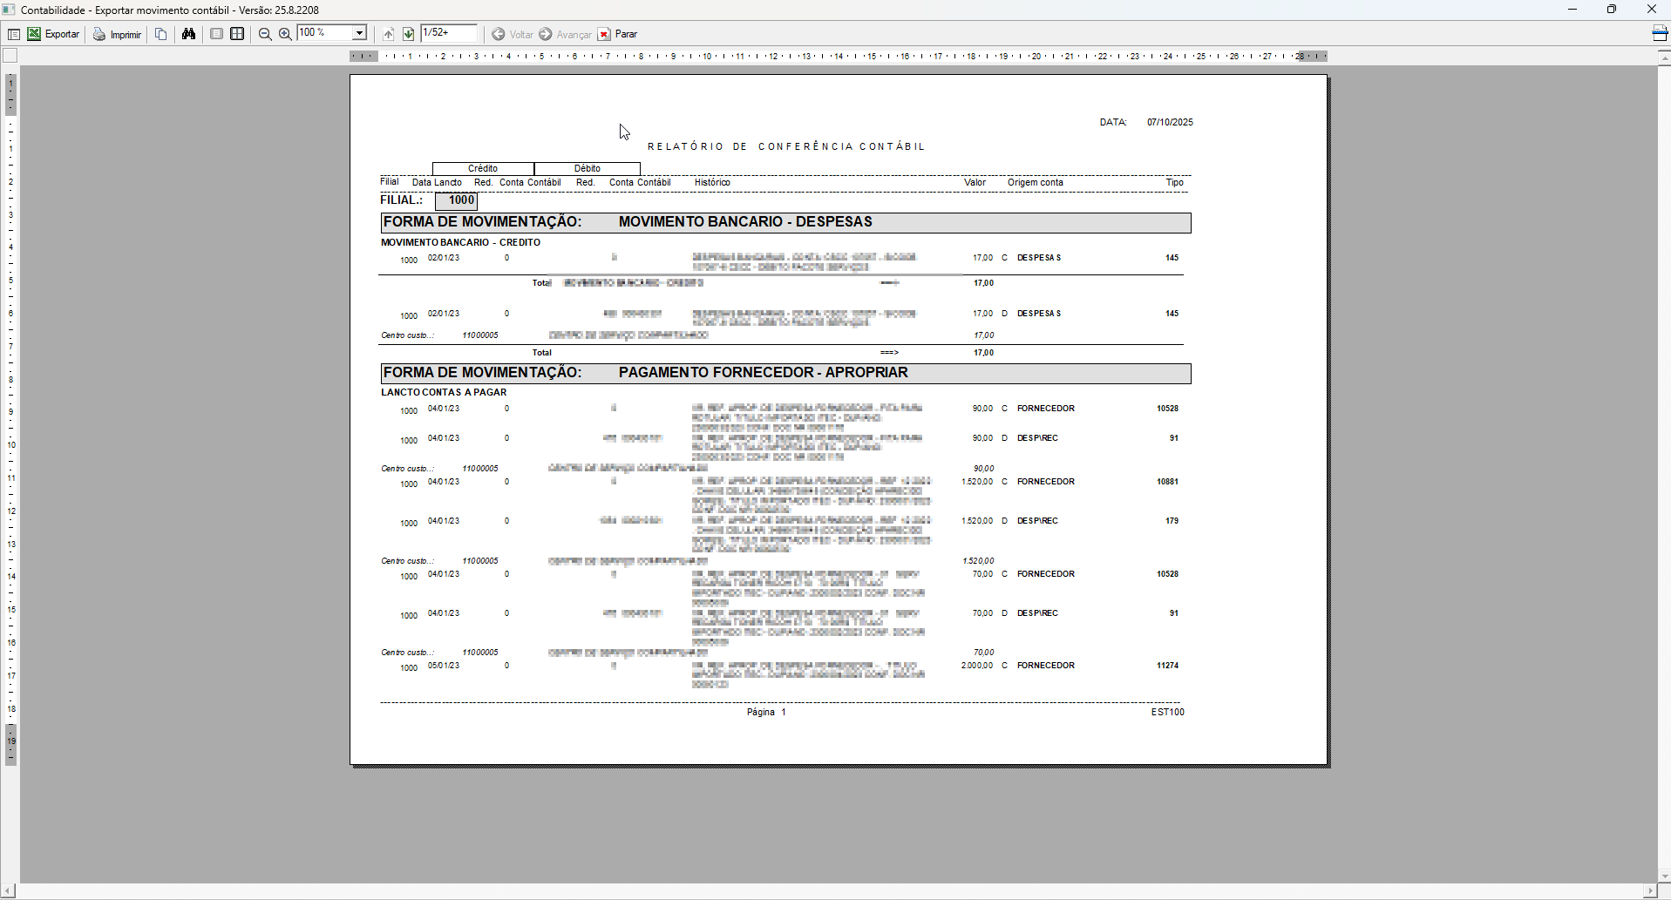This screenshot has width=1671, height=900.
Task: Click the report date 07/10/2025
Action: [1170, 122]
